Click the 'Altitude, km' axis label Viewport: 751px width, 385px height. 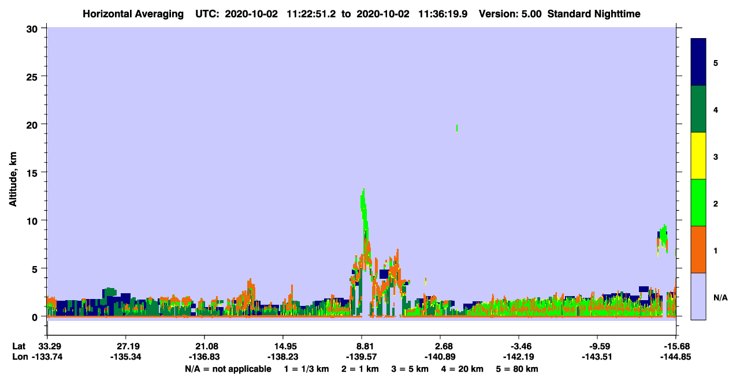(x=12, y=180)
